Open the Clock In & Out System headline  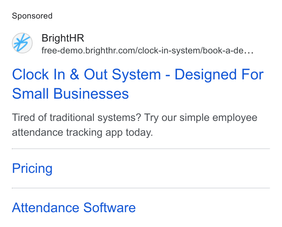(138, 84)
